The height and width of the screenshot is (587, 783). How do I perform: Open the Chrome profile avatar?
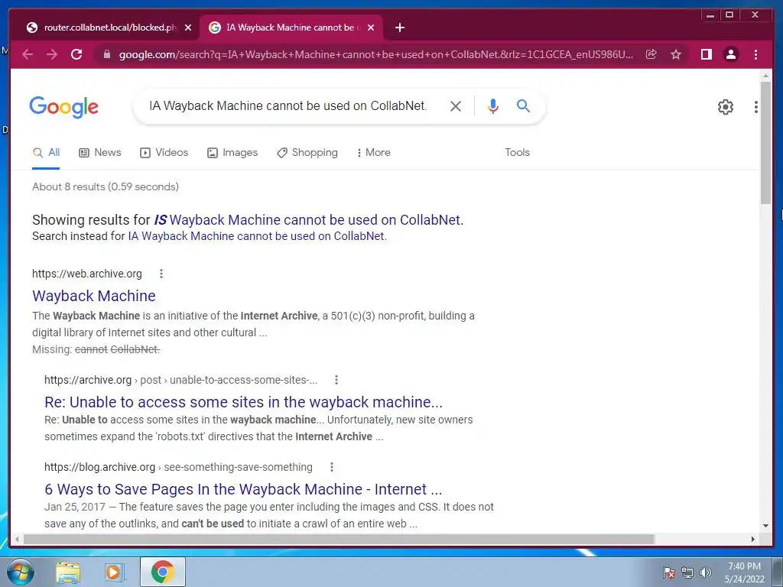[730, 54]
